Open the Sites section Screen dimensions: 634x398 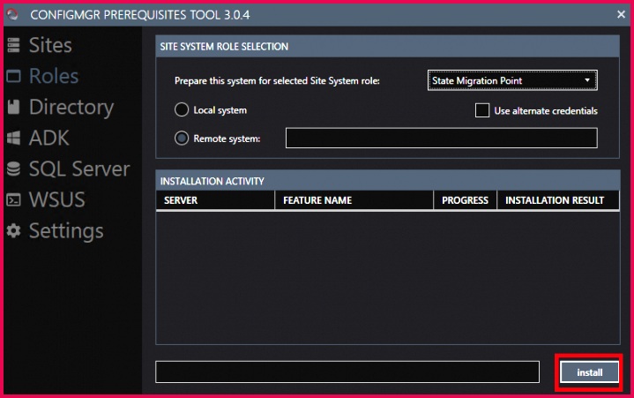point(50,45)
